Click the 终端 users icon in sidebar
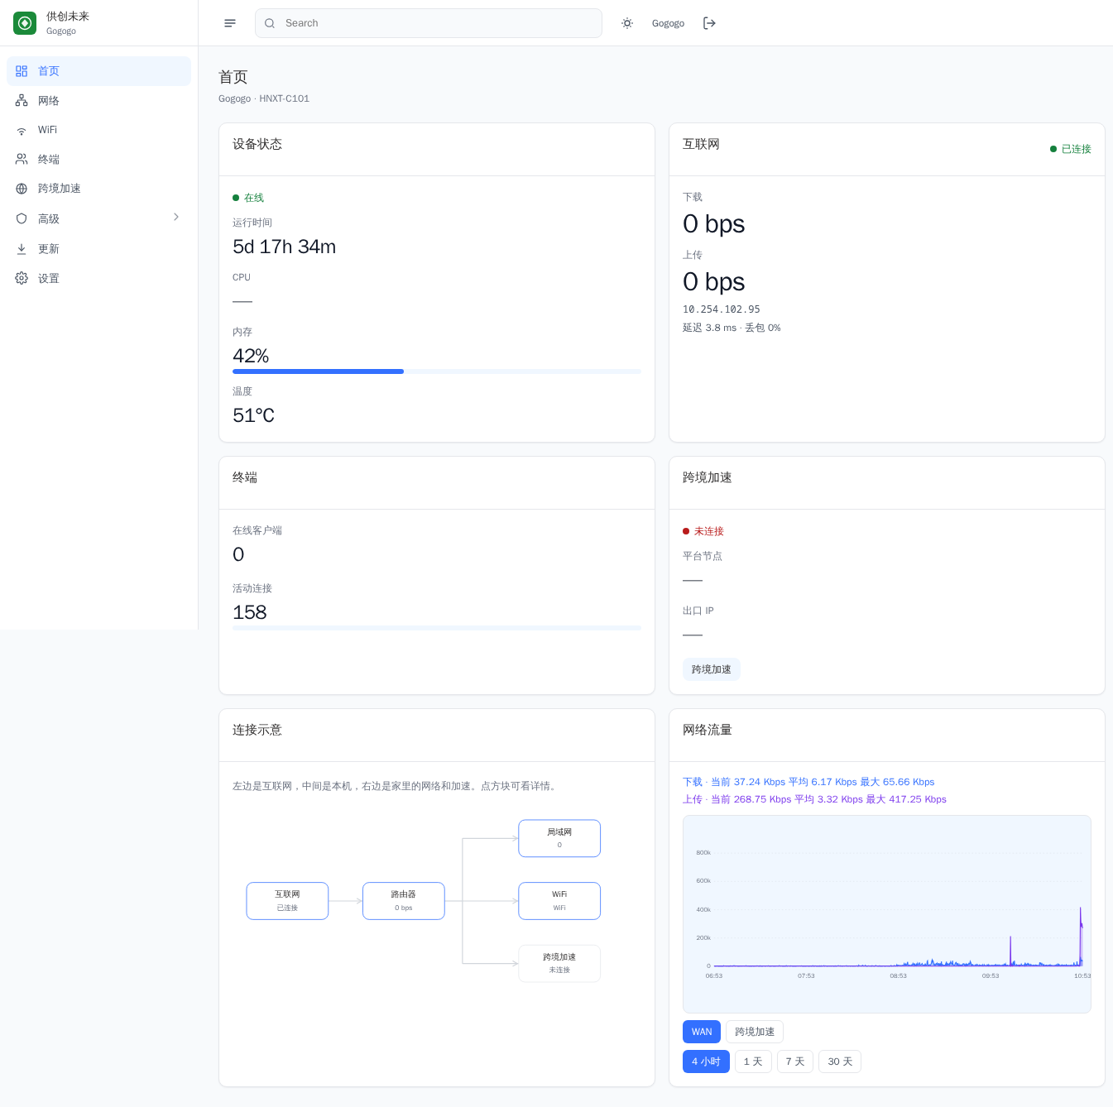Screen dimensions: 1113x1107 [22, 160]
